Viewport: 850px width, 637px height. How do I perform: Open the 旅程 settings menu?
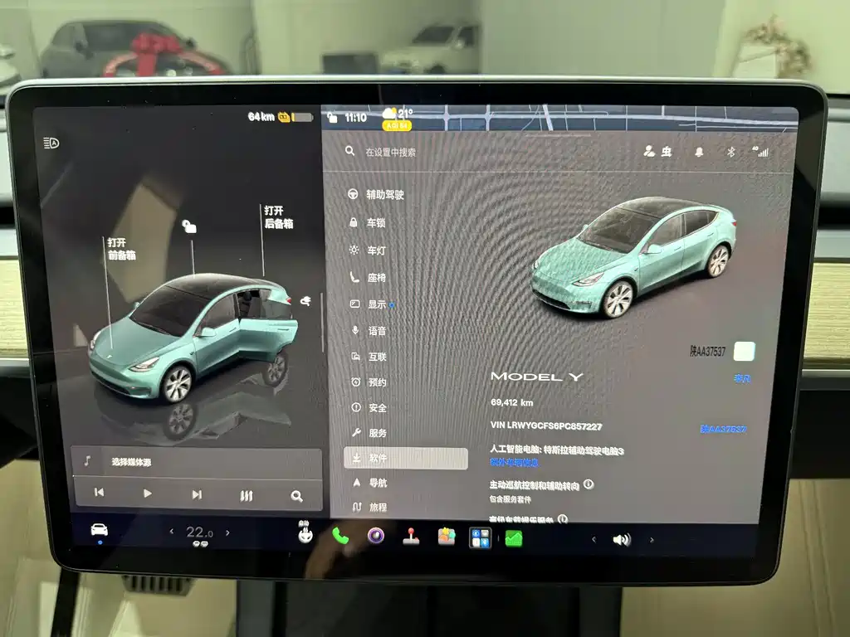[370, 507]
